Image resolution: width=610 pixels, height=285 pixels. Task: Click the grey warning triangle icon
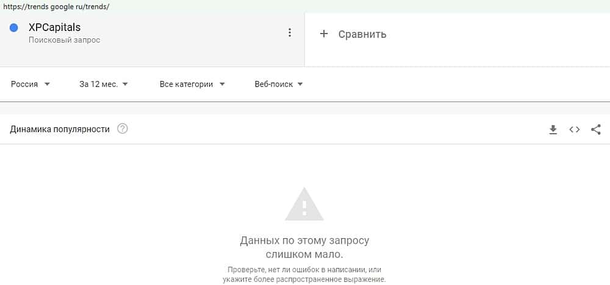pos(304,204)
